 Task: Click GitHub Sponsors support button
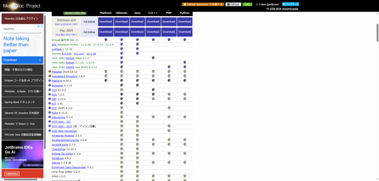[203, 4]
